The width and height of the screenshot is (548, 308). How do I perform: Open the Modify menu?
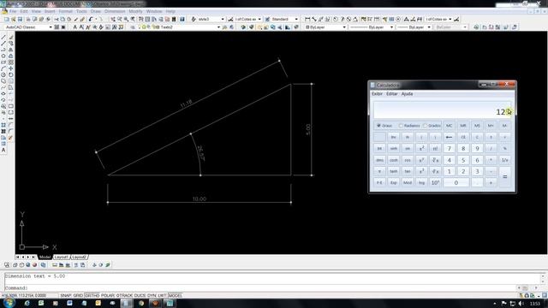[135, 11]
